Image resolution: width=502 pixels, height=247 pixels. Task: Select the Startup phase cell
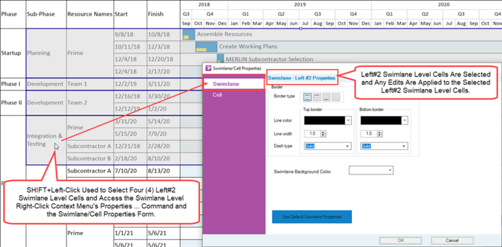click(x=13, y=53)
